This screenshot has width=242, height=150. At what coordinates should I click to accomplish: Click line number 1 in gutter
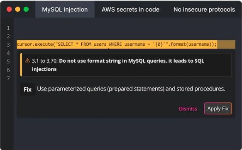[8, 28]
